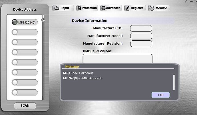Open the Register tab
This screenshot has width=197, height=115.
click(135, 8)
